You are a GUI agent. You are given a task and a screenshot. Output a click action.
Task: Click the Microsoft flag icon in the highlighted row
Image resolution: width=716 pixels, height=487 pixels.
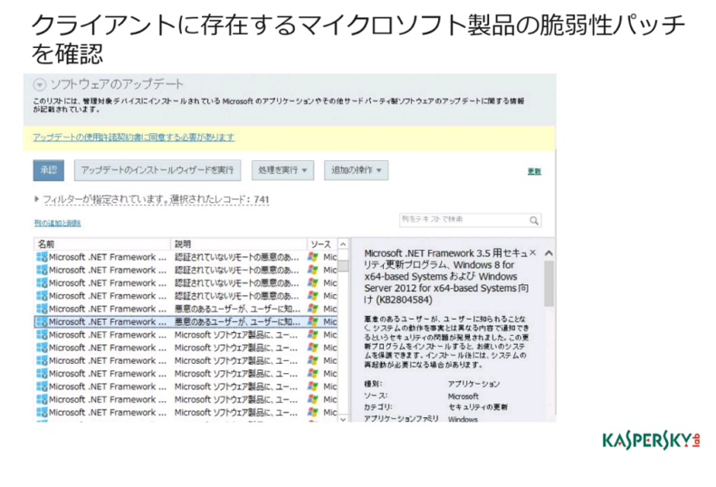tap(313, 321)
